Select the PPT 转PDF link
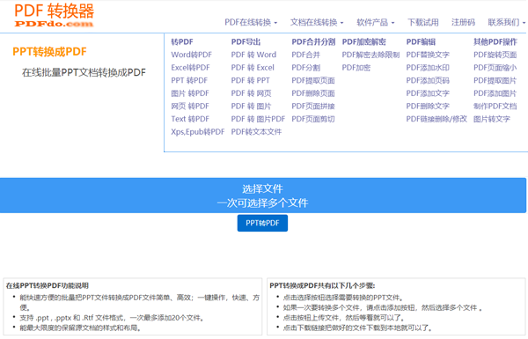Image resolution: width=528 pixels, height=339 pixels. pos(189,80)
